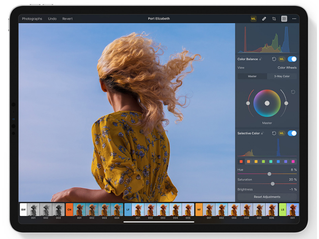Apply ML to Selective Color

[282, 133]
